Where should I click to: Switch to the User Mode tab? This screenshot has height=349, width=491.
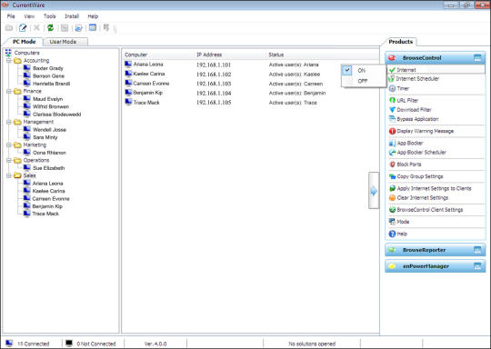point(65,42)
